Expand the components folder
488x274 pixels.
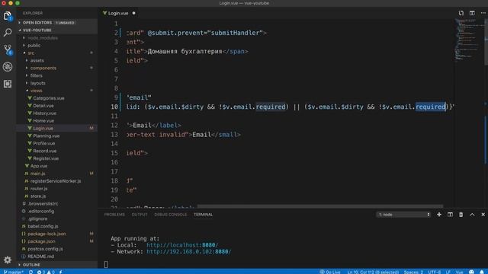tap(27, 68)
